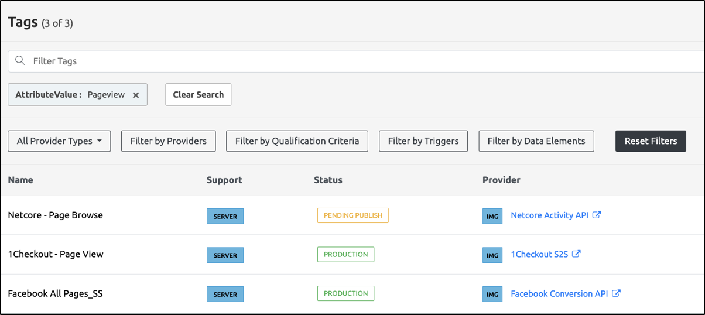Click IMG badge in 1Checkout row

tap(492, 255)
